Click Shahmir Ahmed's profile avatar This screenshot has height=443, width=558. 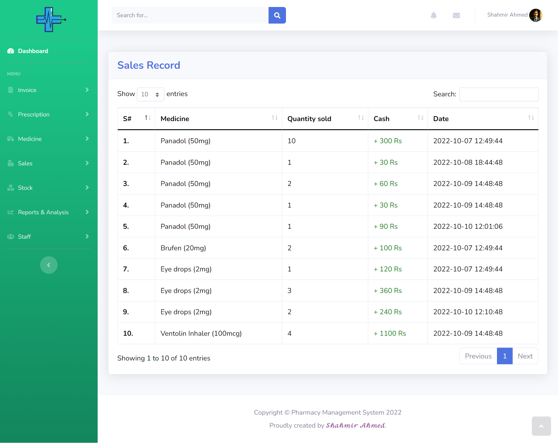click(x=536, y=15)
